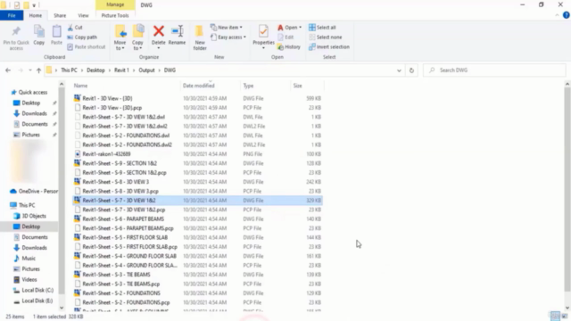
Task: Switch to the View ribbon tab
Action: (x=83, y=15)
